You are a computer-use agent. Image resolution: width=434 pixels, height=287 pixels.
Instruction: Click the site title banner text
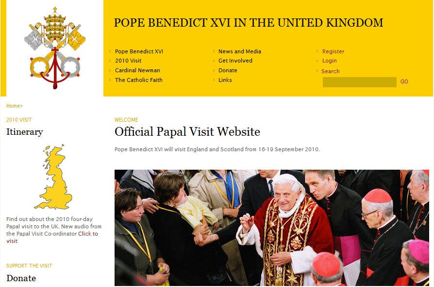click(x=249, y=23)
